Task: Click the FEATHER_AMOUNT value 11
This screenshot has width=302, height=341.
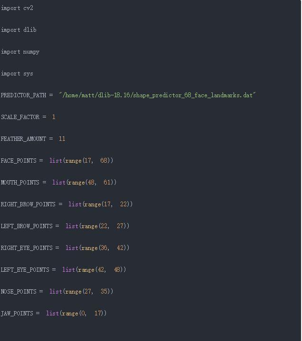Action: [x=62, y=139]
